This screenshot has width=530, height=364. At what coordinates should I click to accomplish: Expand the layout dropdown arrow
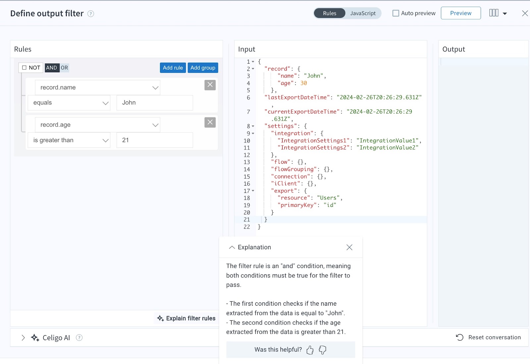pos(505,14)
